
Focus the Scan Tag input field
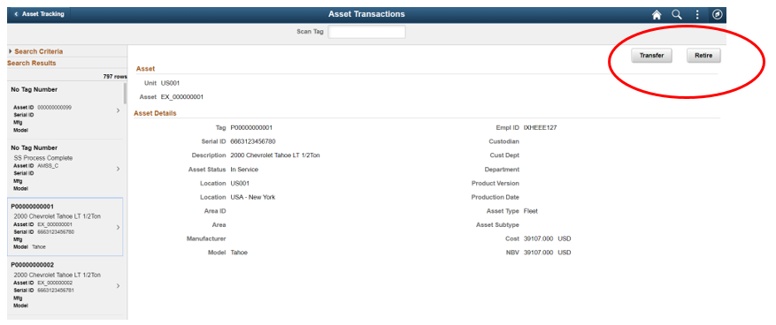(366, 32)
